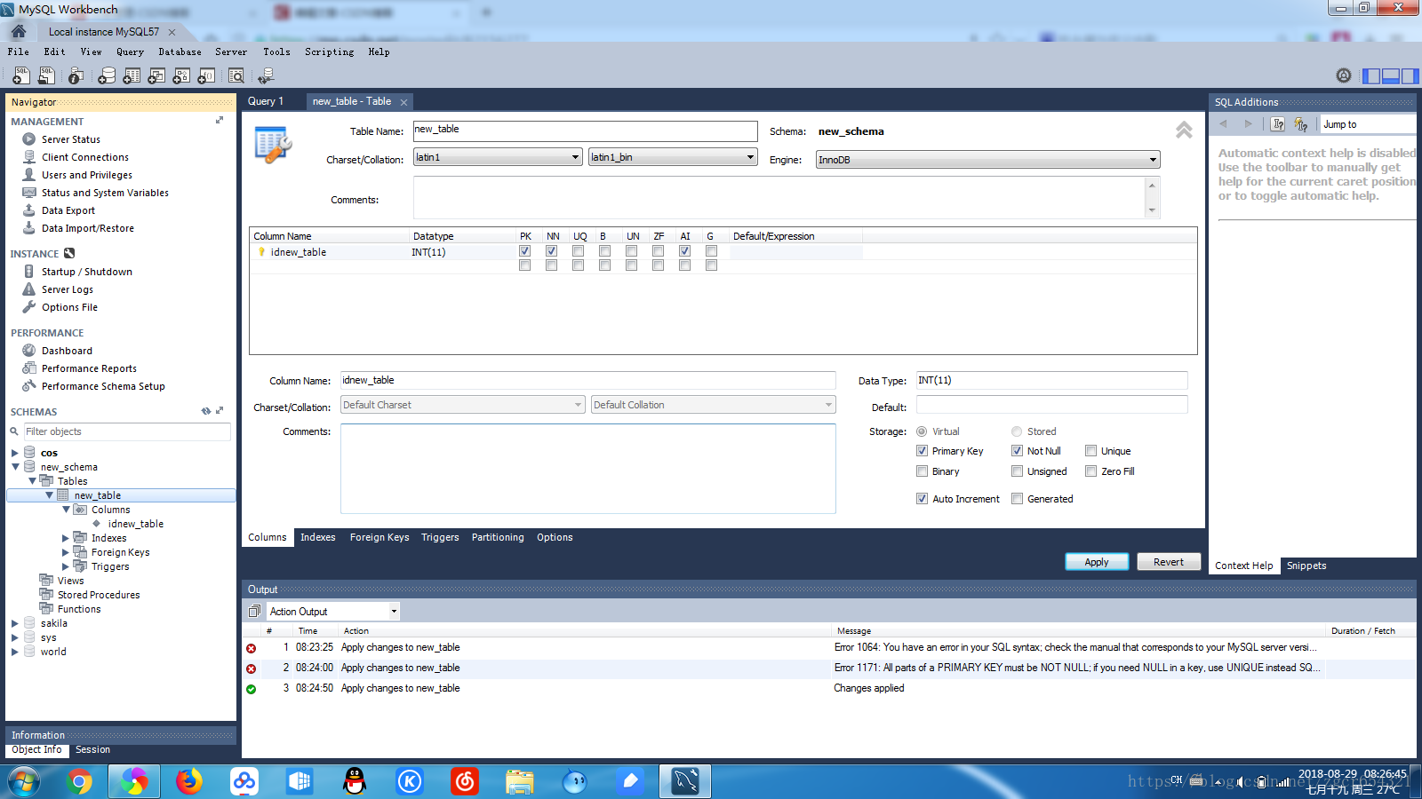Uncheck the Not Null option

(1017, 451)
